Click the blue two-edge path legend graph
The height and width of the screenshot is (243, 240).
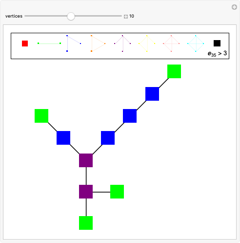coord(74,44)
